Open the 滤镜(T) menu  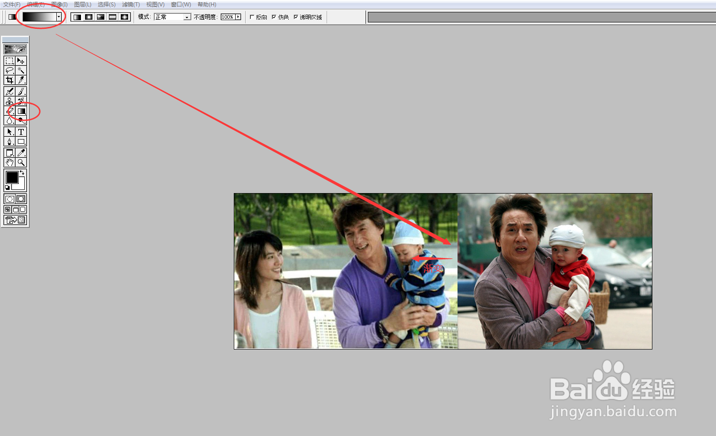click(131, 5)
